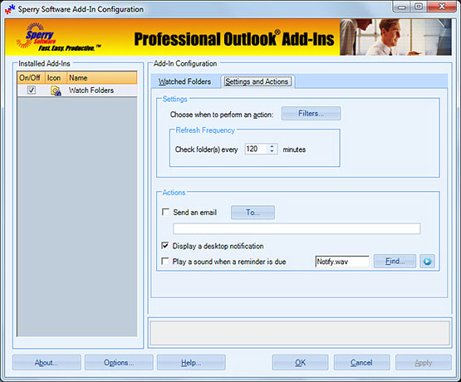
Task: Enable the Send an email checkbox
Action: (x=165, y=212)
